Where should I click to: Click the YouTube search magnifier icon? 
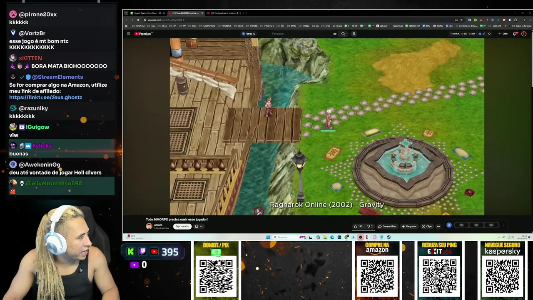click(343, 34)
